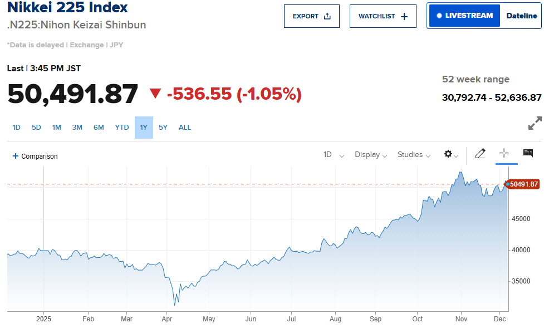Click the pencil drawing tool icon
544x328 pixels.
point(480,154)
